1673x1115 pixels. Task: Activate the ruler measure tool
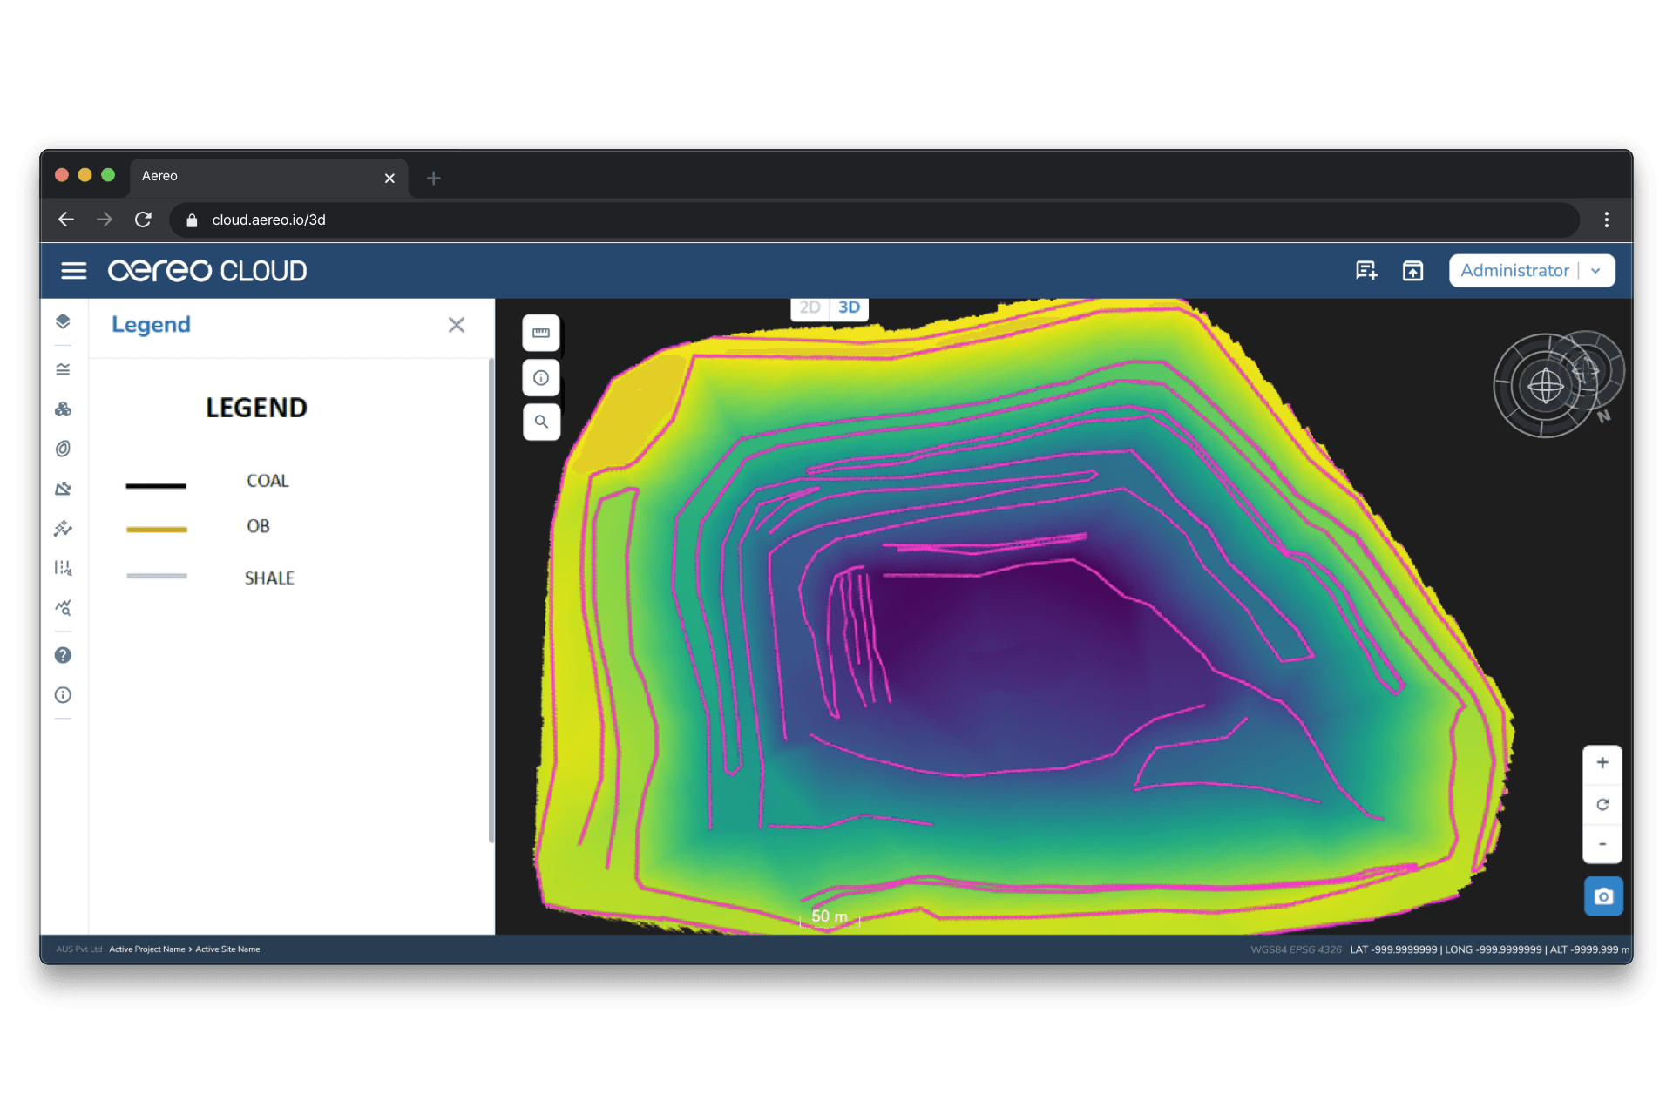(541, 333)
